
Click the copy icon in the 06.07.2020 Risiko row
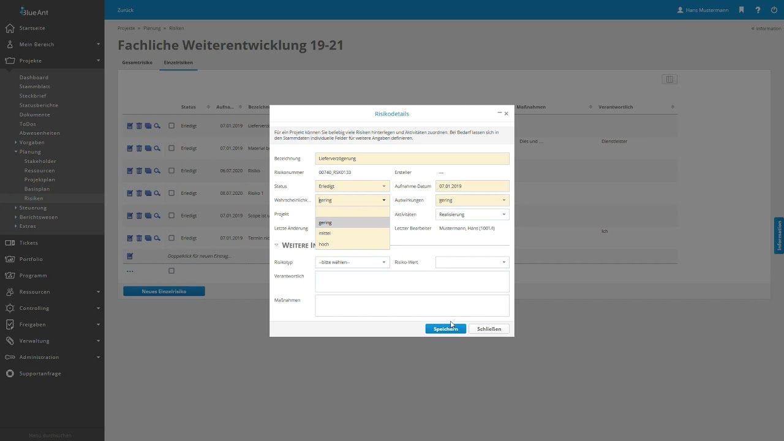(148, 171)
